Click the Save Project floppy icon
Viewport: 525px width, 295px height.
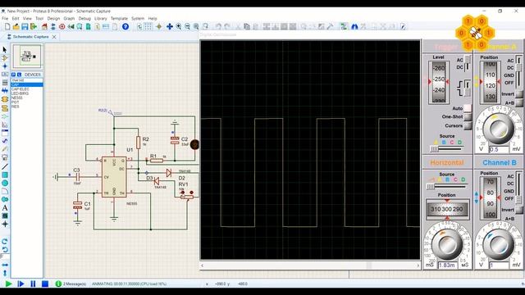[x=25, y=26]
